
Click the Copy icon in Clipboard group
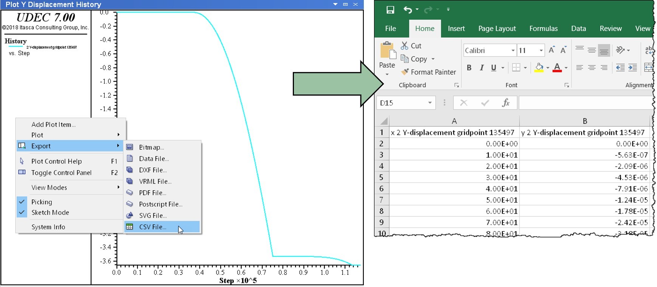[405, 59]
